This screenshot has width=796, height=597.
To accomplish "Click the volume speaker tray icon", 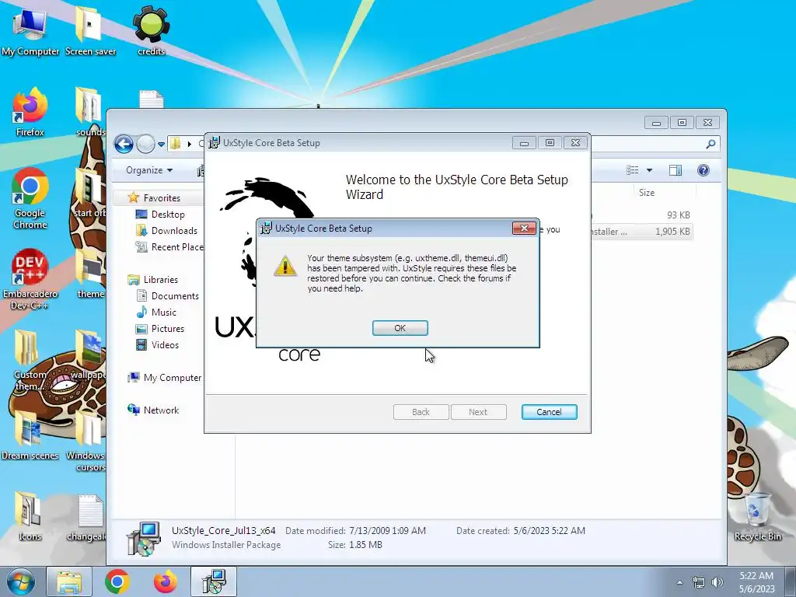I will click(x=717, y=582).
